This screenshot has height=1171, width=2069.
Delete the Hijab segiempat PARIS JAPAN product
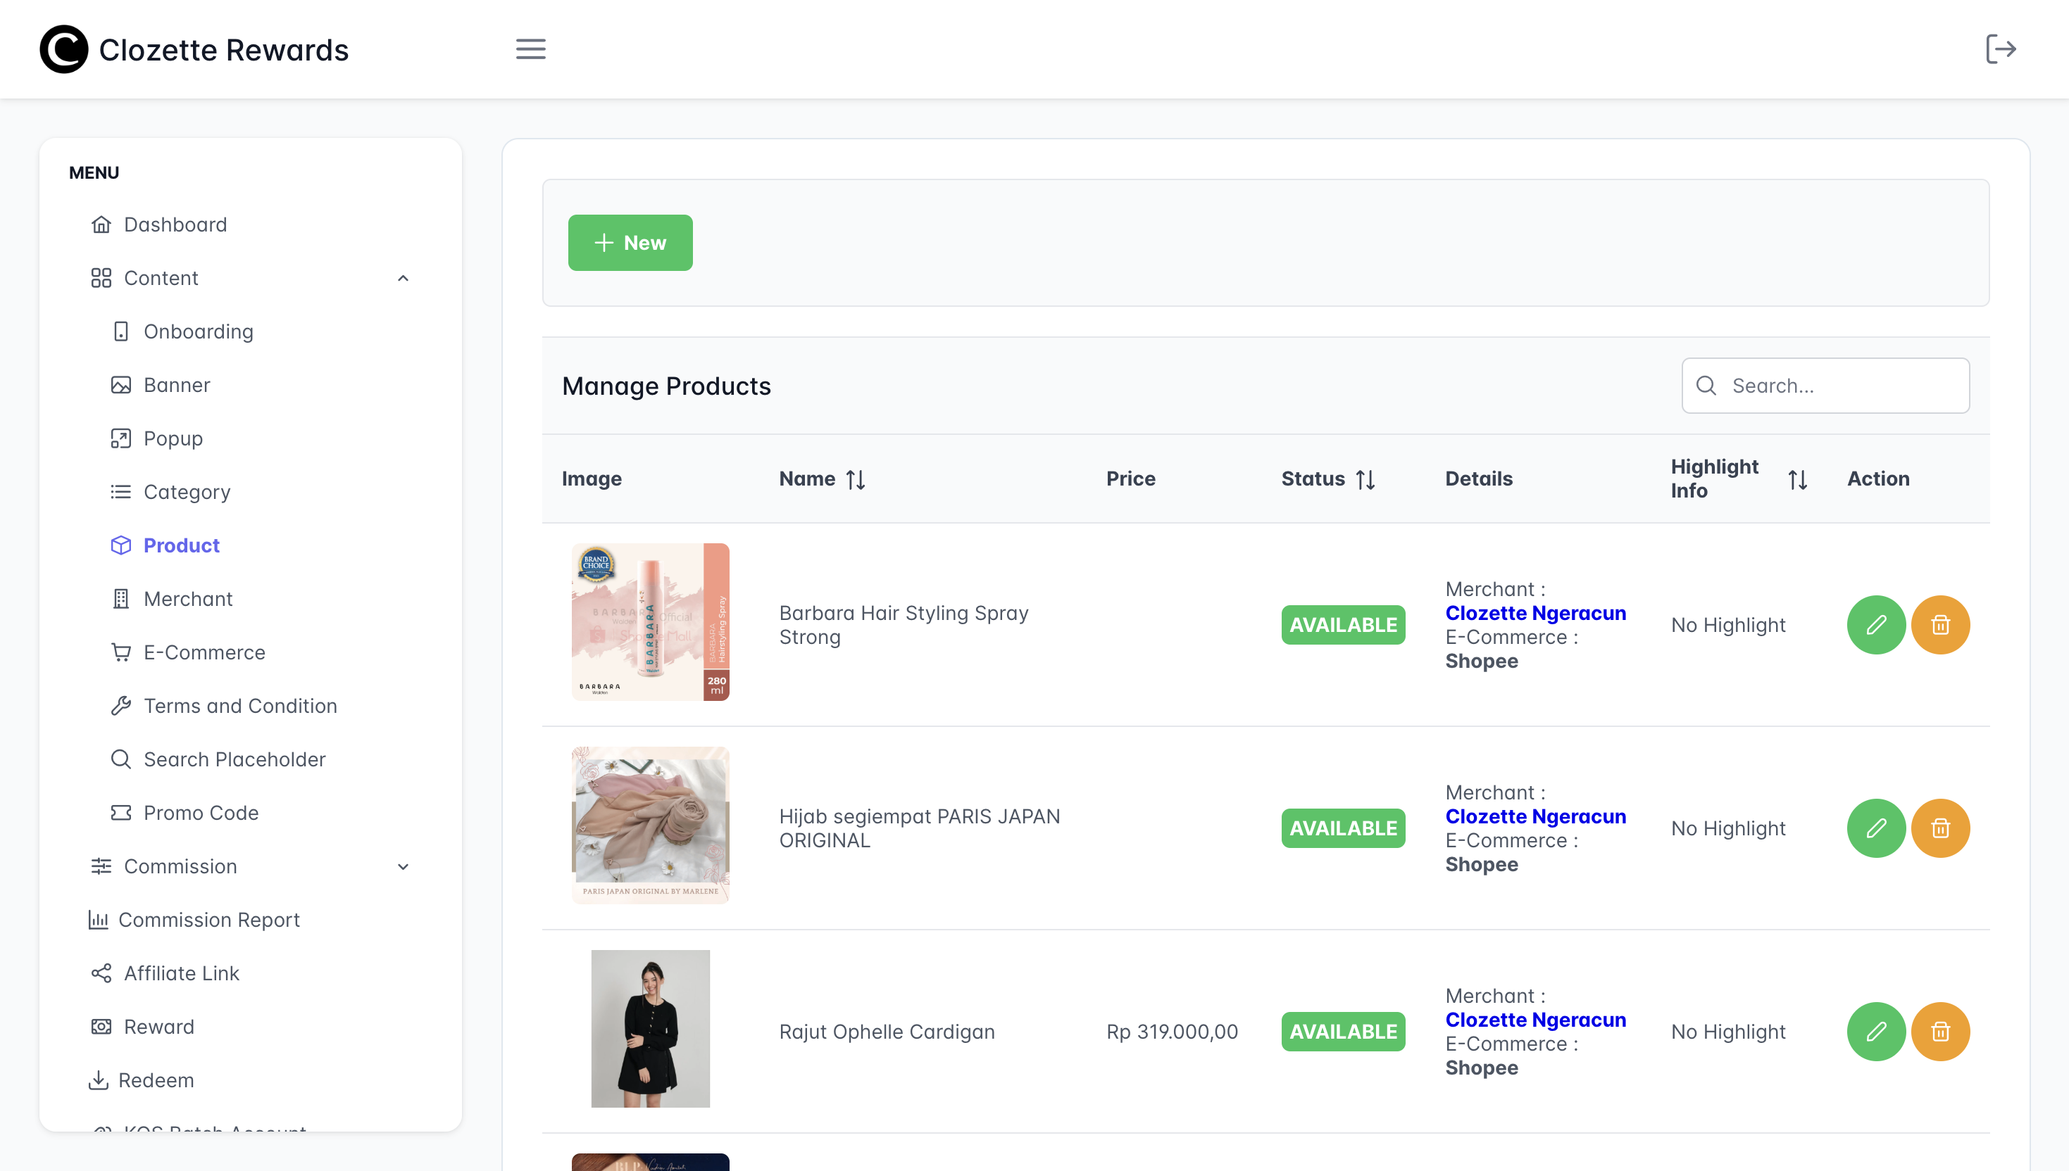point(1939,828)
